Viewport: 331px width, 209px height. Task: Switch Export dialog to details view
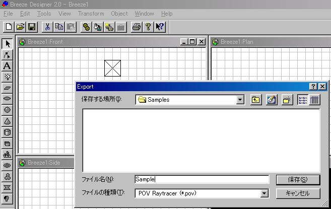pyautogui.click(x=314, y=100)
